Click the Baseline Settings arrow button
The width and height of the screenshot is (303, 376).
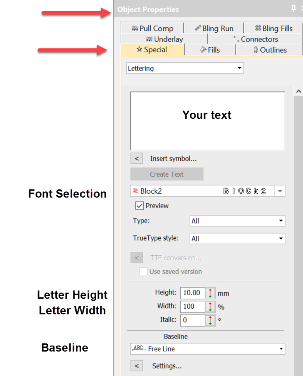coord(137,366)
